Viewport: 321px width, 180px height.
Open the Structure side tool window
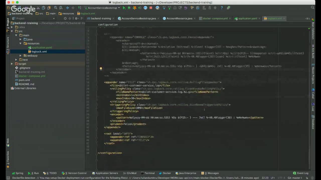8,45
